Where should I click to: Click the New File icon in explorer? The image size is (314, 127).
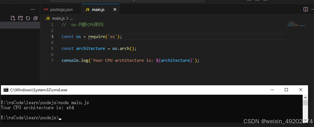13,18
